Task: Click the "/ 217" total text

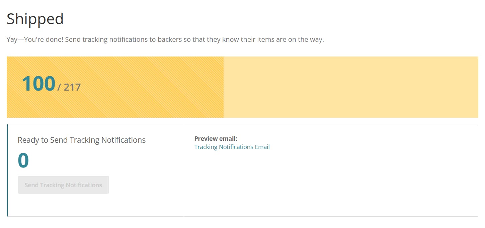Action: tap(69, 87)
